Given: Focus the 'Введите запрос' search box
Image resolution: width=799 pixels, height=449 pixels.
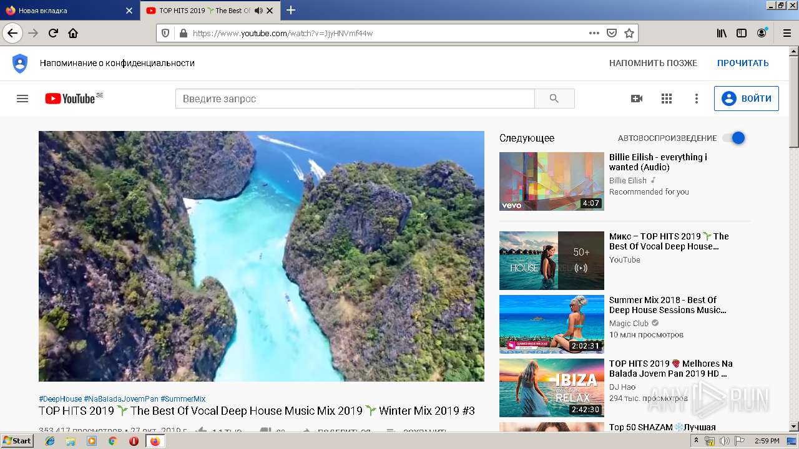Looking at the screenshot, I should (355, 99).
